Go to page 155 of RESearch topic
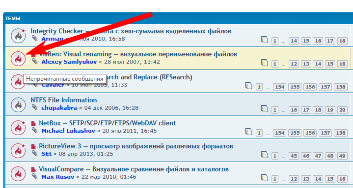The width and height of the screenshot is (353, 188). click(295, 87)
